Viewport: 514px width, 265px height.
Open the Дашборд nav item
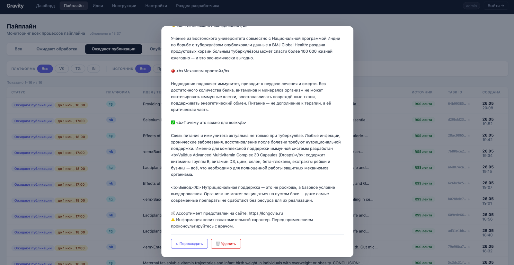click(x=45, y=6)
